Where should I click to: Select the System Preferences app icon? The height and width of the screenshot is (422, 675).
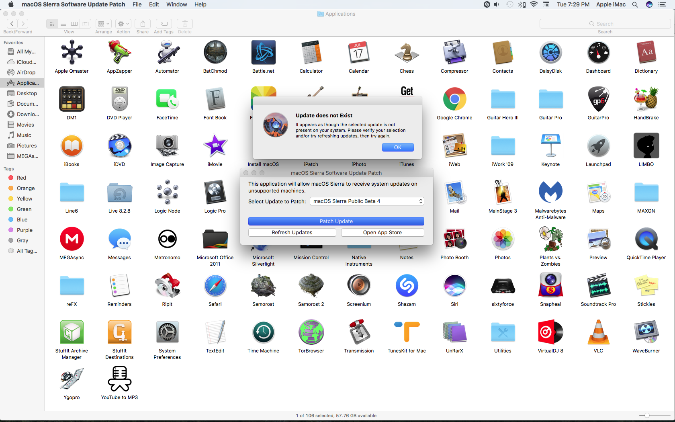tap(167, 332)
